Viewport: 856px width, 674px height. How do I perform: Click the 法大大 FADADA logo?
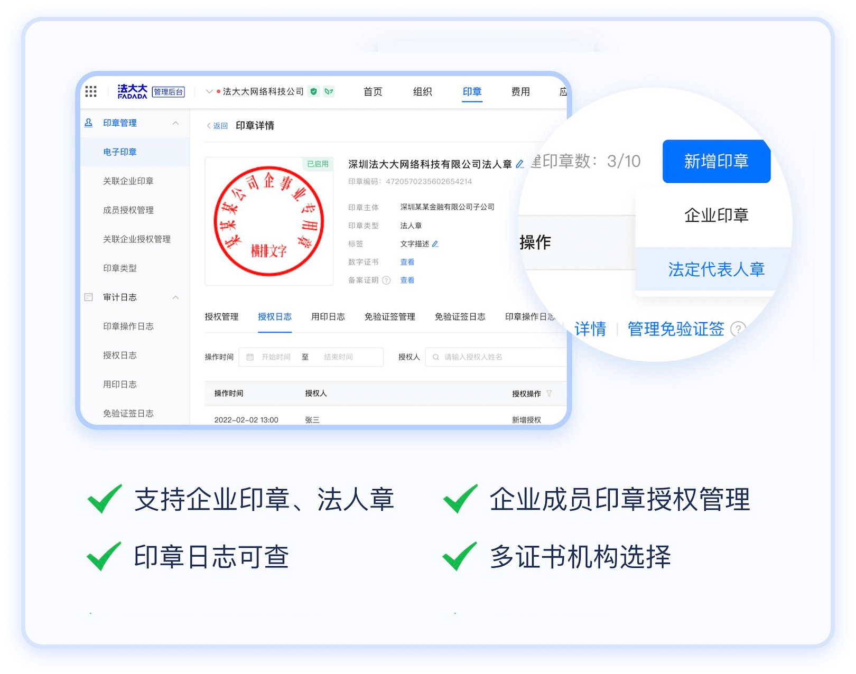click(132, 91)
